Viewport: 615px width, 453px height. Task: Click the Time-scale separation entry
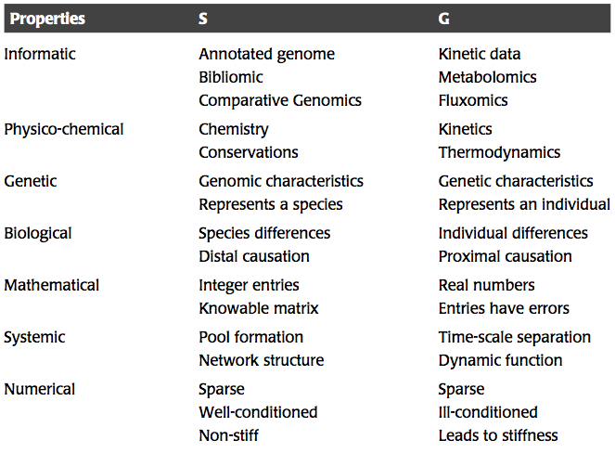pos(515,338)
